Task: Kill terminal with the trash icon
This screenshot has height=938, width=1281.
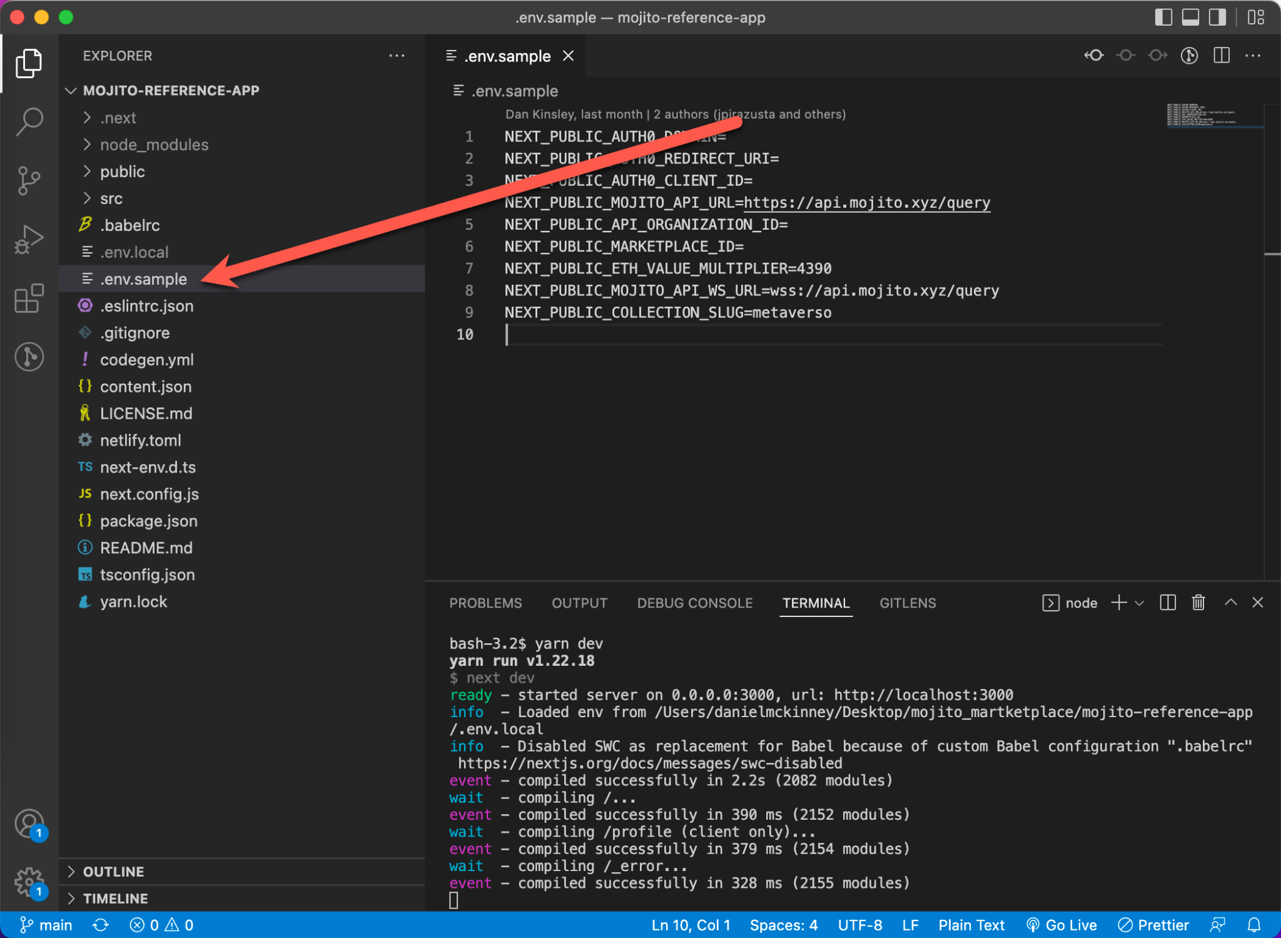Action: tap(1198, 603)
